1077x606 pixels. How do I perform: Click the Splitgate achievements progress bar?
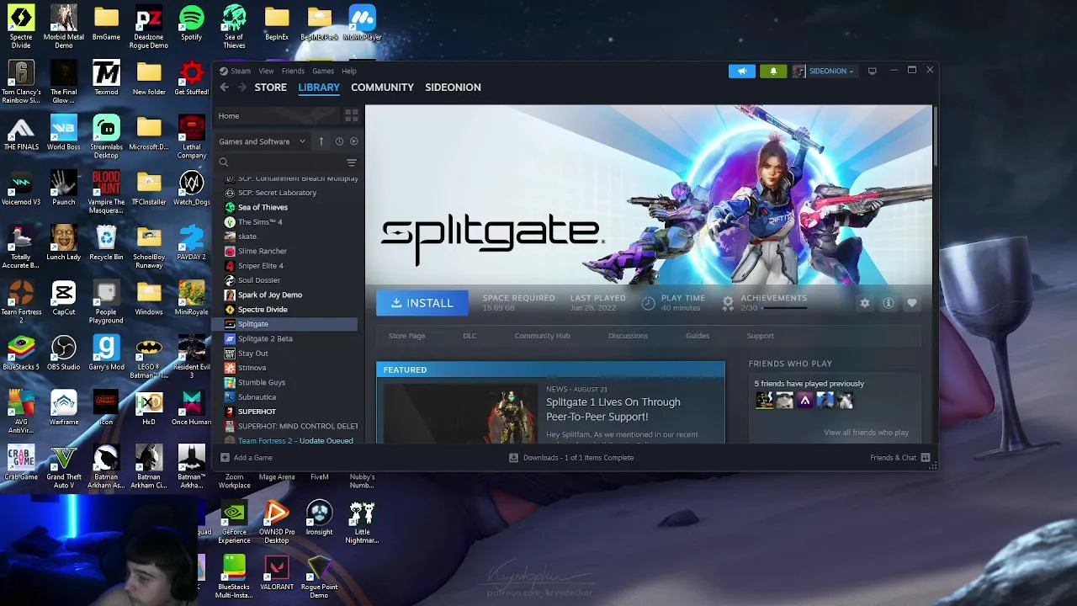(784, 308)
